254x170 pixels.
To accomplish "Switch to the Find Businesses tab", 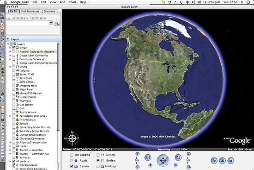I will (x=30, y=11).
